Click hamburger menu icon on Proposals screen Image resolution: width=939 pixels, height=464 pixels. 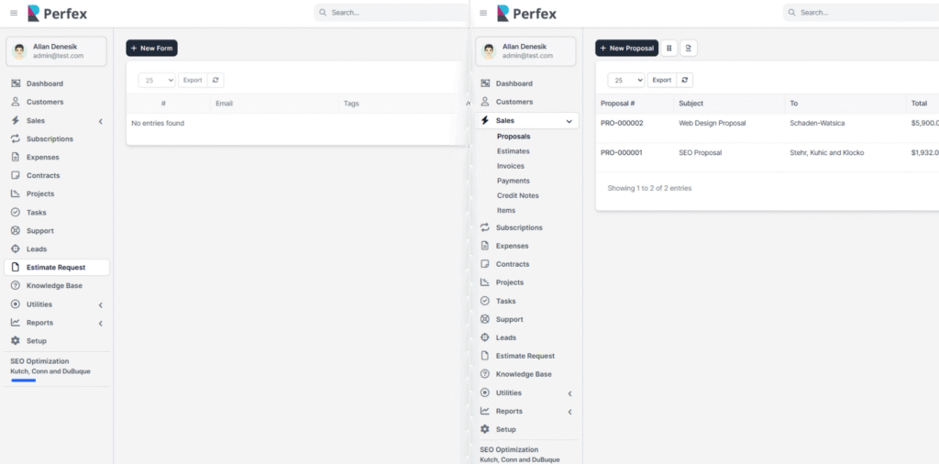click(483, 13)
